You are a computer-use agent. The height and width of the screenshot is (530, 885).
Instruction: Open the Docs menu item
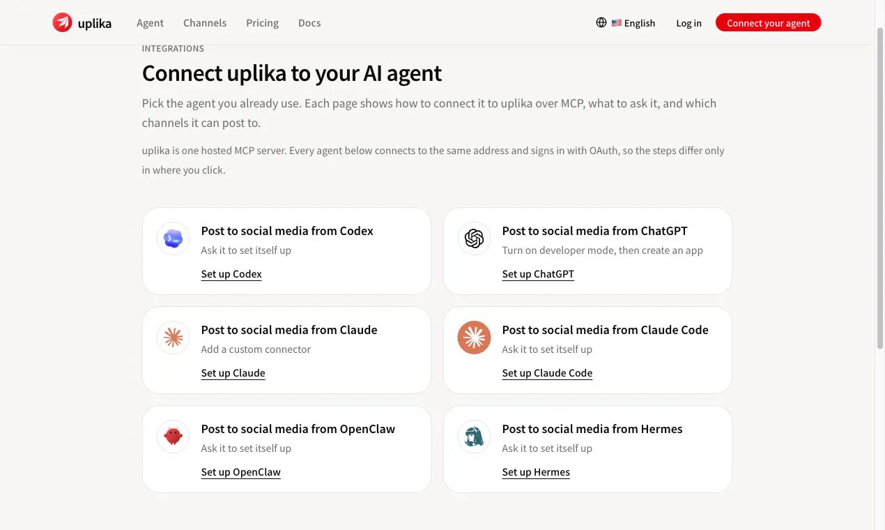309,23
